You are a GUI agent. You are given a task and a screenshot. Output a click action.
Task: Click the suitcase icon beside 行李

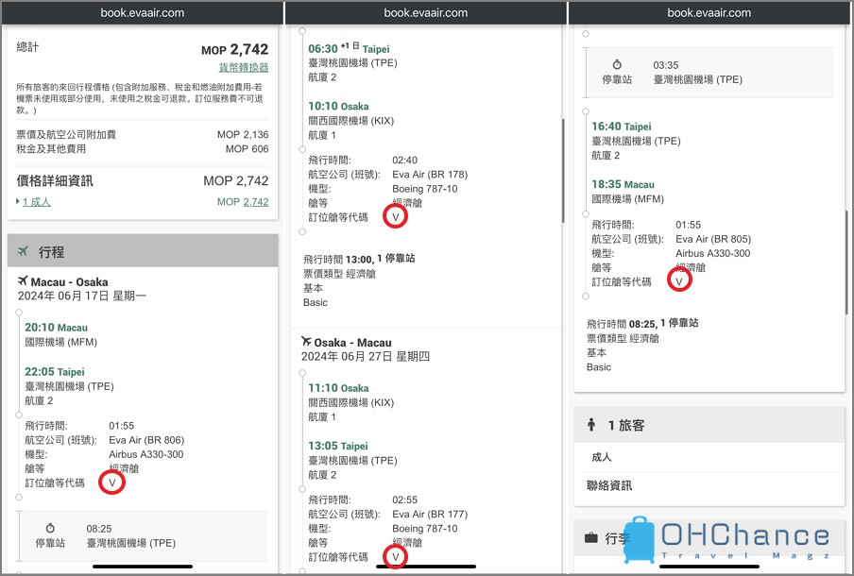coord(591,538)
